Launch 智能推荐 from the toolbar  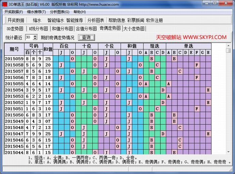75,20
